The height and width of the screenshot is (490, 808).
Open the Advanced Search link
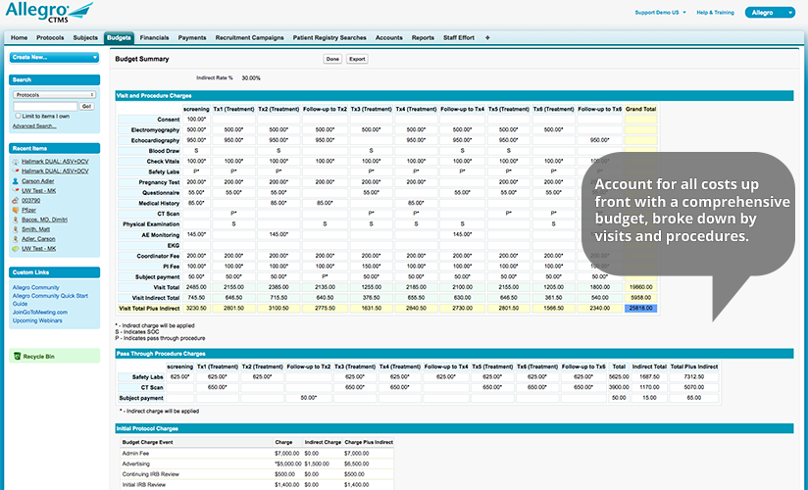34,126
